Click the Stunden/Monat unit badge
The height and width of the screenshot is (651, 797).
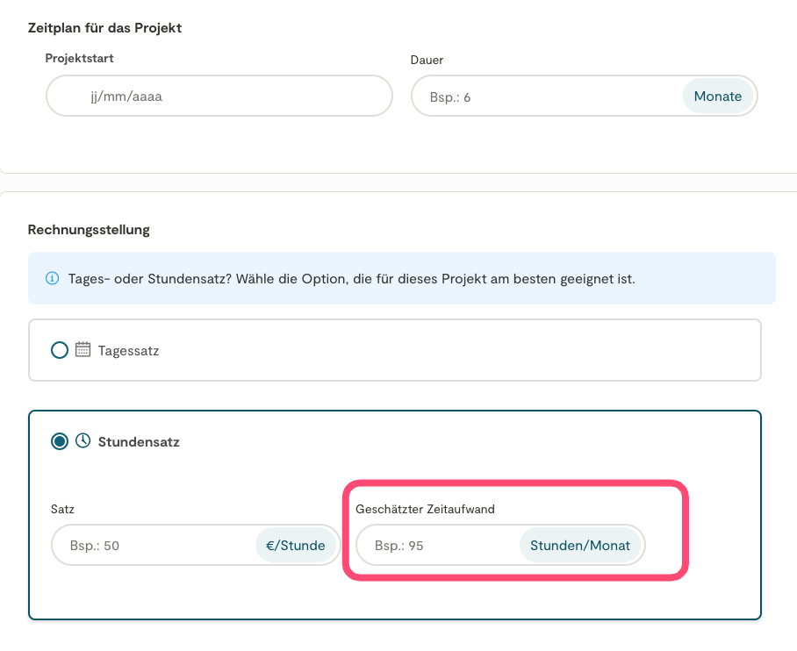579,546
